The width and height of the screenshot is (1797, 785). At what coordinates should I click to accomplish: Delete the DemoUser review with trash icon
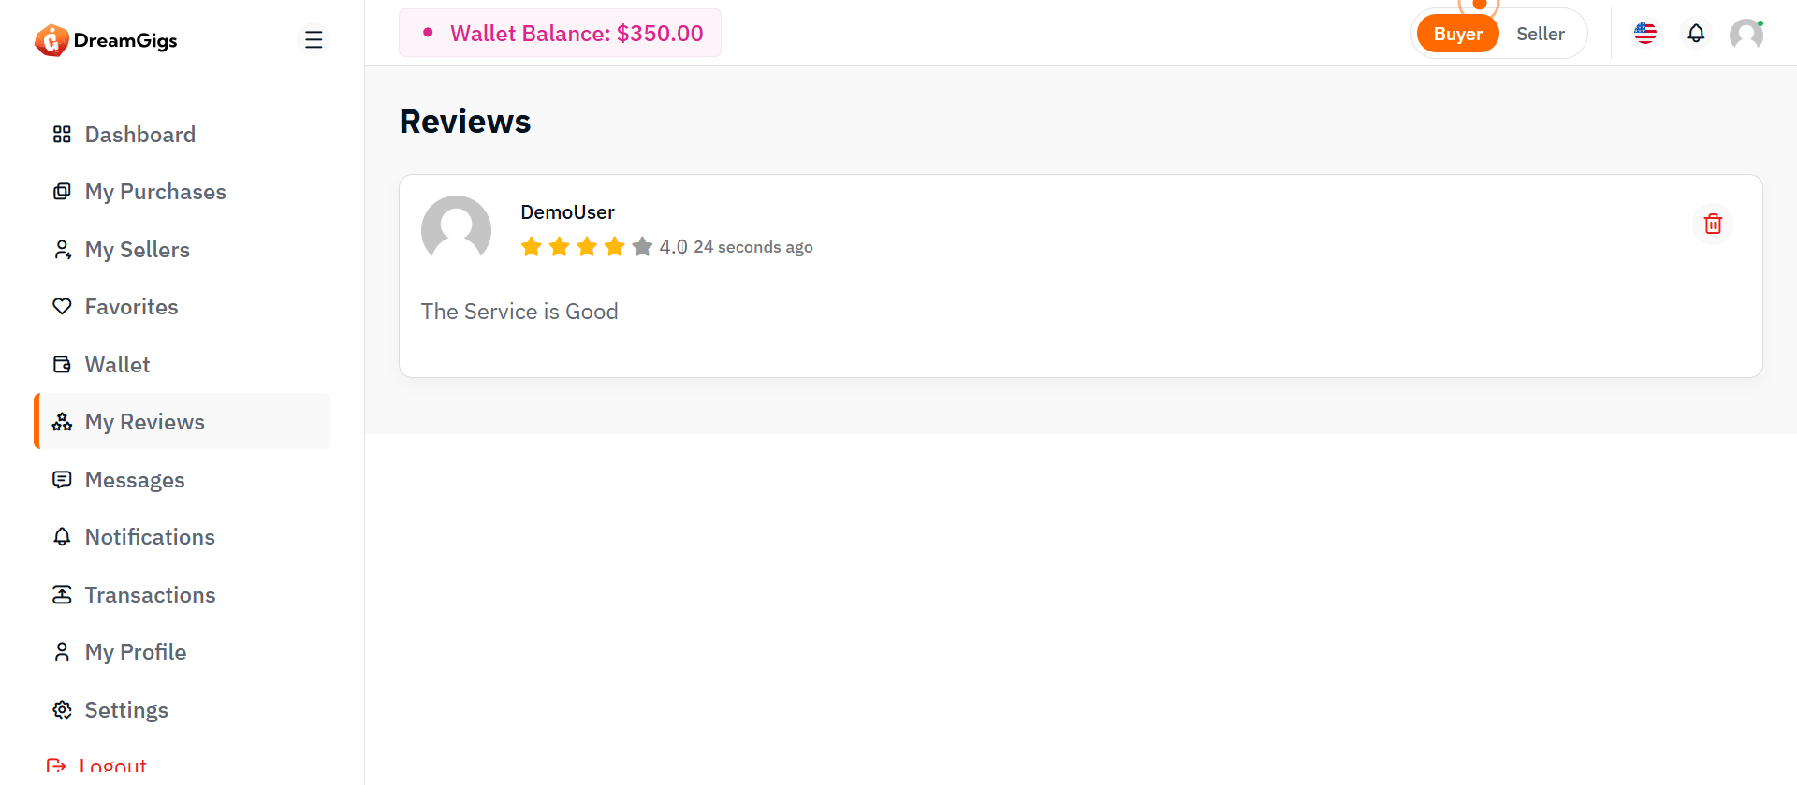[x=1713, y=225]
